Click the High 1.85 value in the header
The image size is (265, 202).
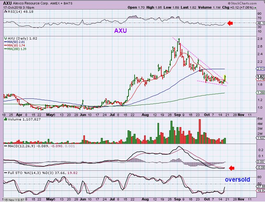pos(154,7)
